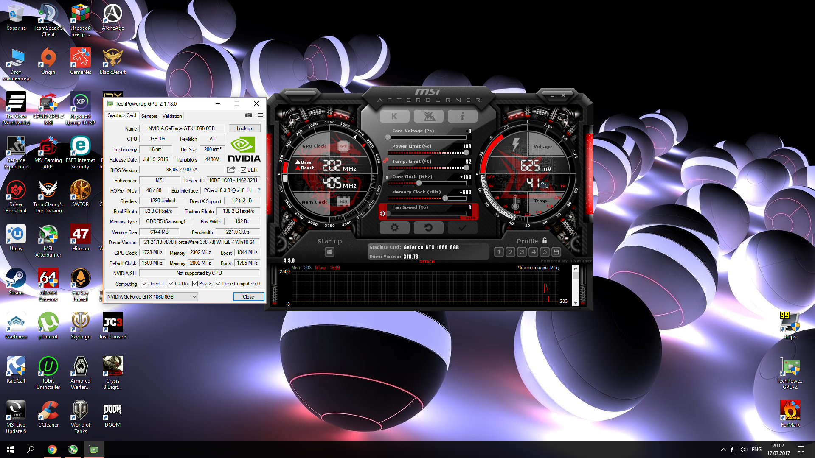
Task: Click GPU-Z screenshot camera icon
Action: click(249, 115)
